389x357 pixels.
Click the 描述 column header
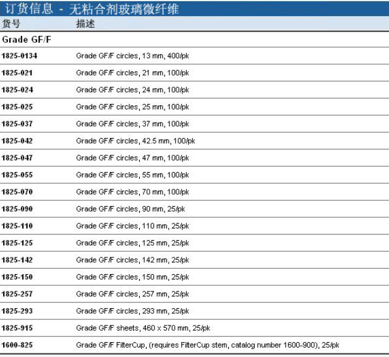(x=85, y=24)
